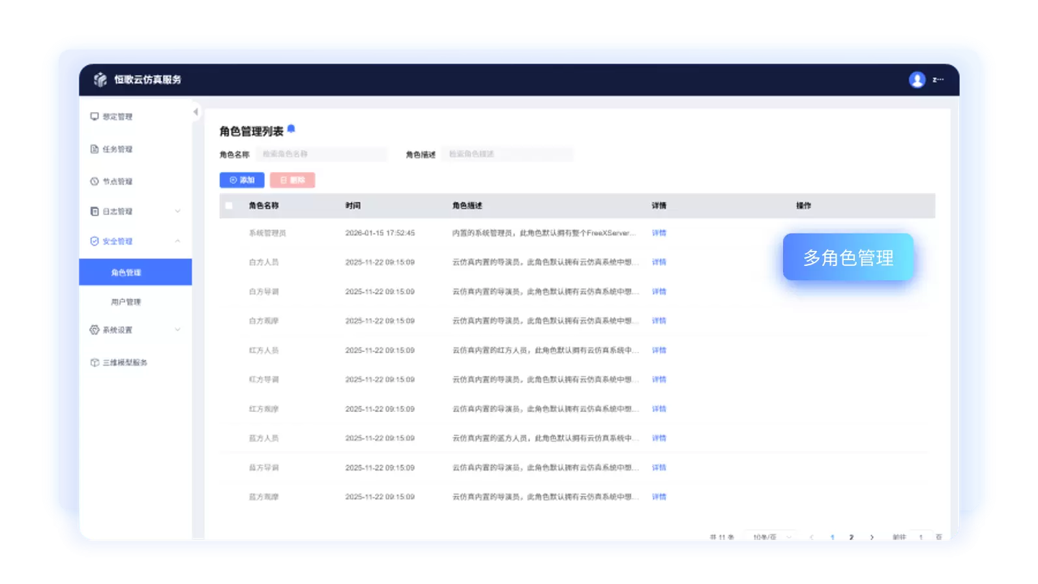Click the 白方人员 role name cell
The image size is (1038, 584).
click(264, 262)
